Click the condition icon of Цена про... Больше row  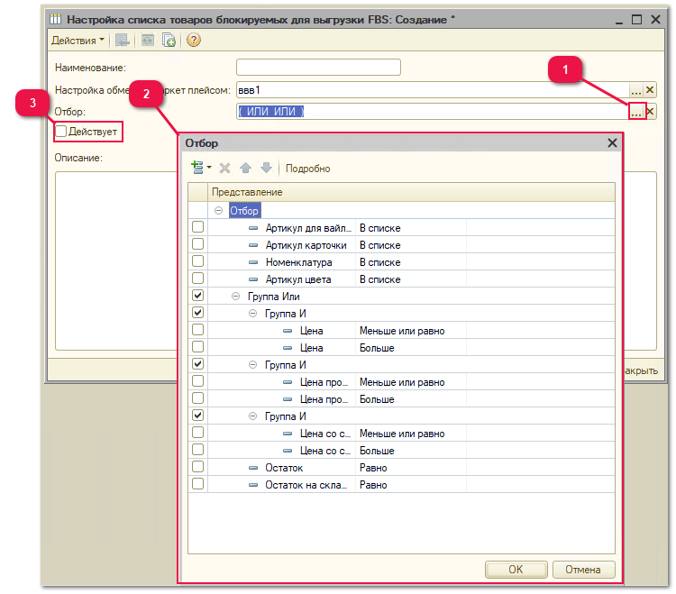pyautogui.click(x=288, y=399)
